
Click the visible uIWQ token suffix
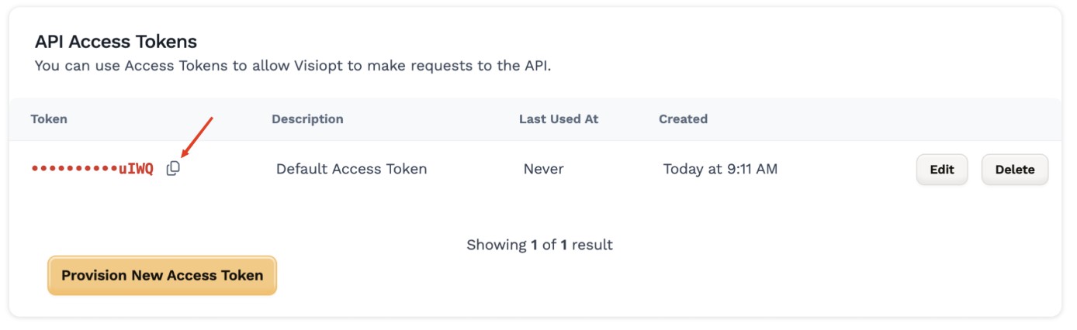136,169
